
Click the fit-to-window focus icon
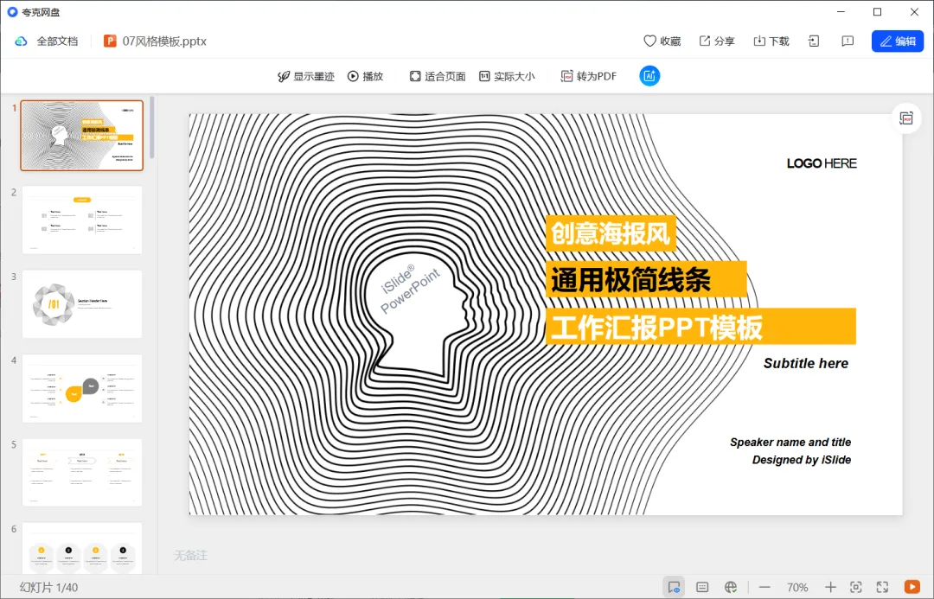point(856,587)
